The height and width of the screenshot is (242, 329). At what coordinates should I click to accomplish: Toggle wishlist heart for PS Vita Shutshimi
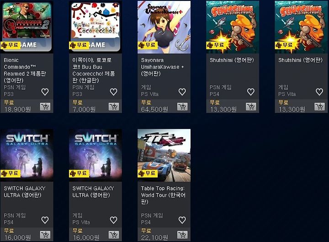[x=319, y=92]
